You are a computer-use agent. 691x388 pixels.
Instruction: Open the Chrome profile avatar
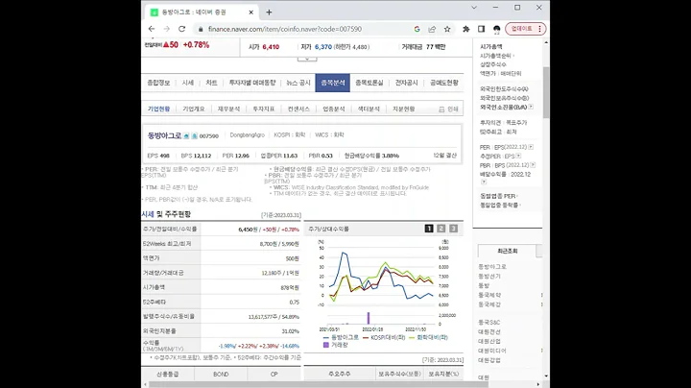pos(497,29)
